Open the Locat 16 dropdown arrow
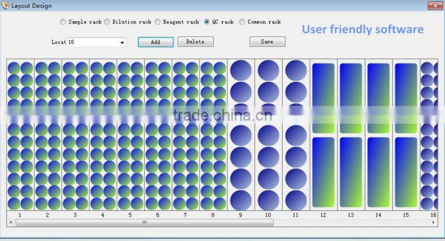 pos(122,42)
